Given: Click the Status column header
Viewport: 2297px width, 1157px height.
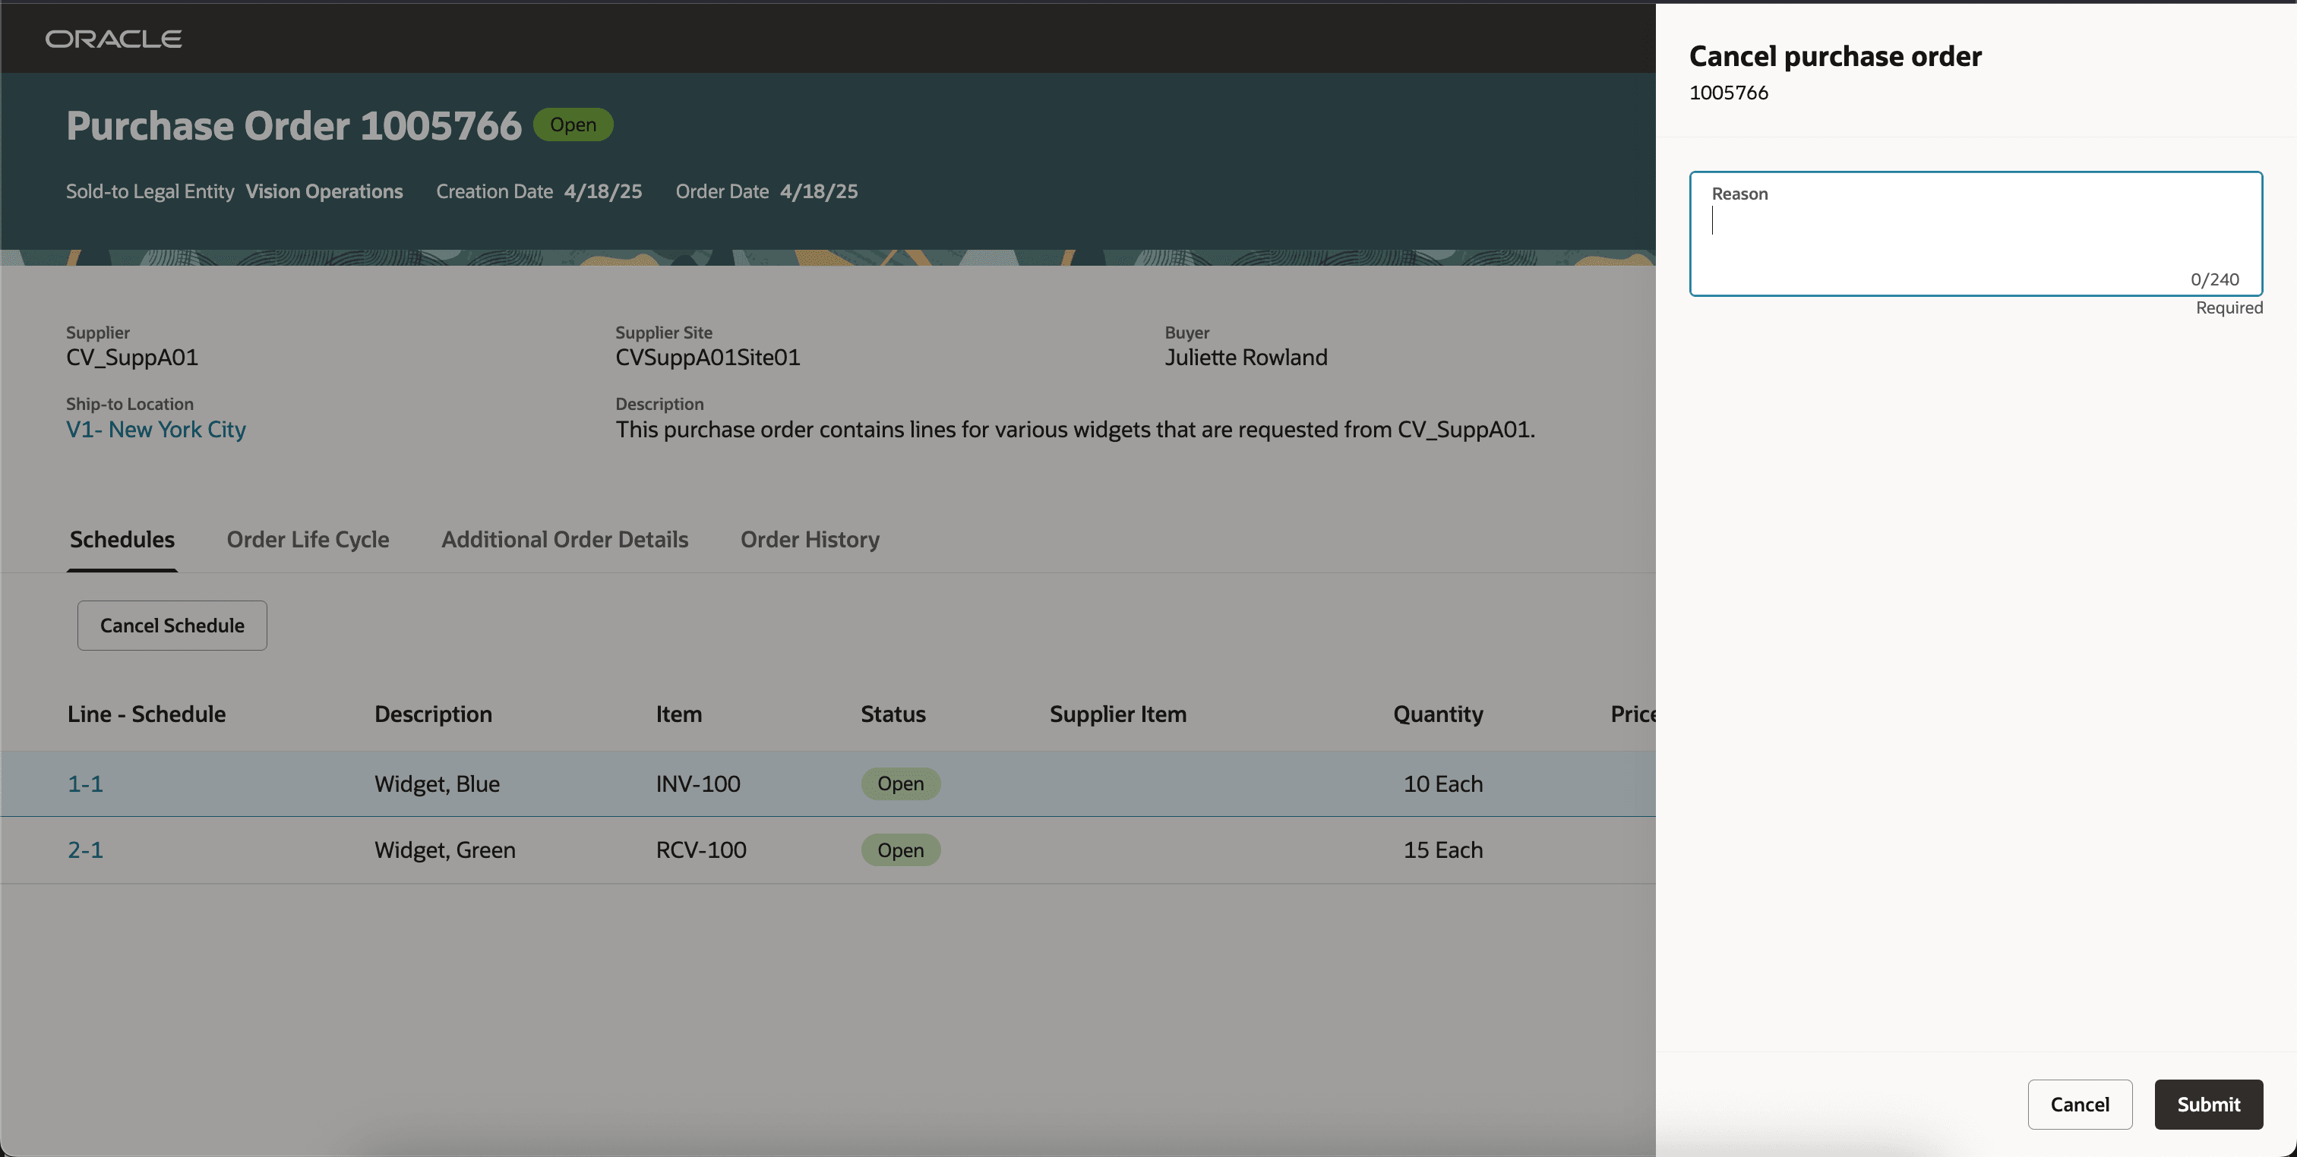Looking at the screenshot, I should 893,714.
